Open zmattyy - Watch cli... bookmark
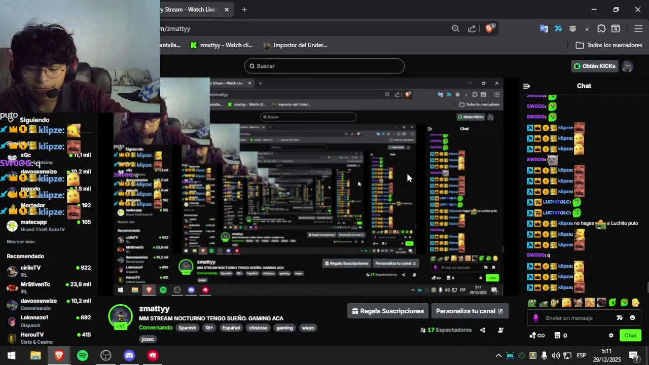The width and height of the screenshot is (649, 365). click(x=221, y=45)
